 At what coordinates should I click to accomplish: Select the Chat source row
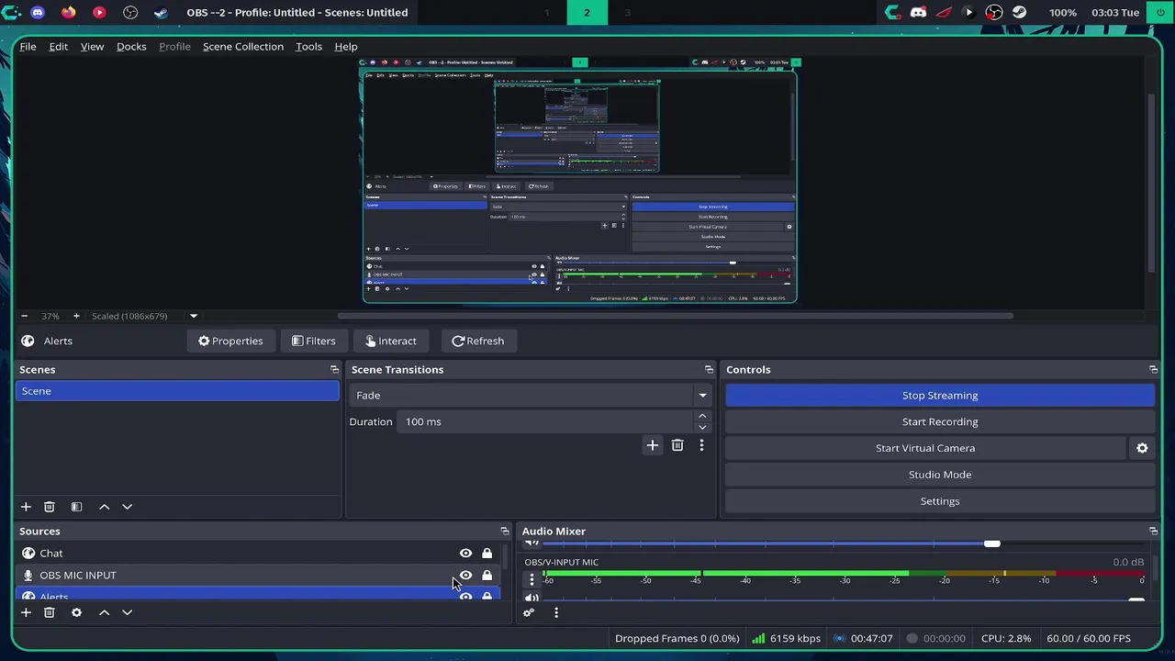(260, 554)
